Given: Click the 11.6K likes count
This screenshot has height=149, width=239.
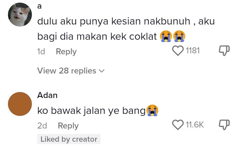Looking at the screenshot, I should pos(195,125).
